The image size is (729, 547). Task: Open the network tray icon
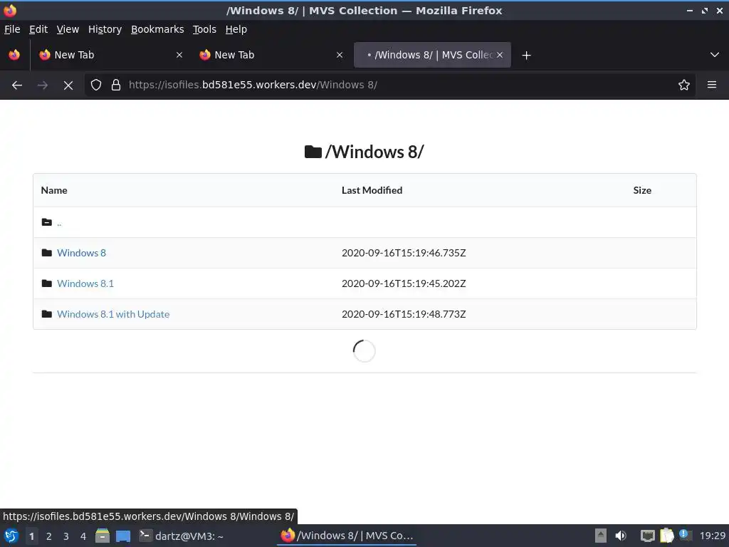(647, 536)
